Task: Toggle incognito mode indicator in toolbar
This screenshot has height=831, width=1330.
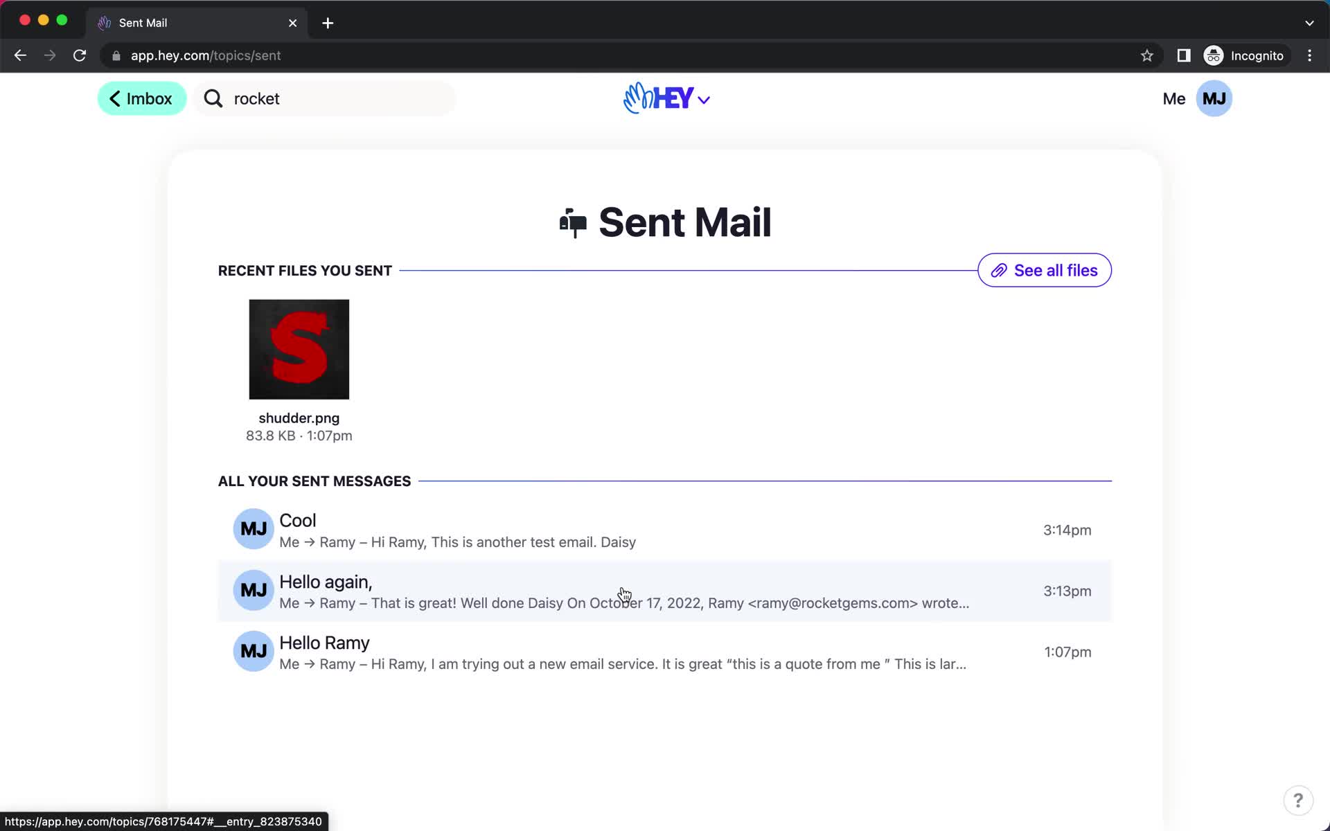Action: coord(1244,55)
